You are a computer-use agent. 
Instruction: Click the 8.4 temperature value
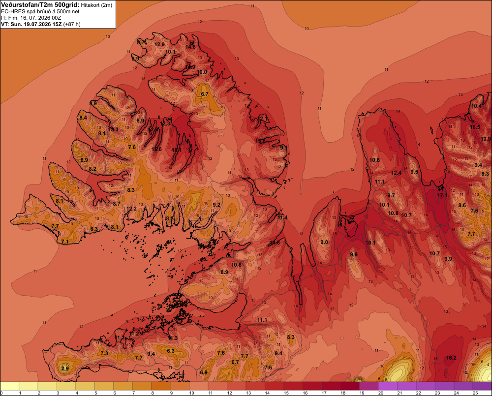[83, 118]
